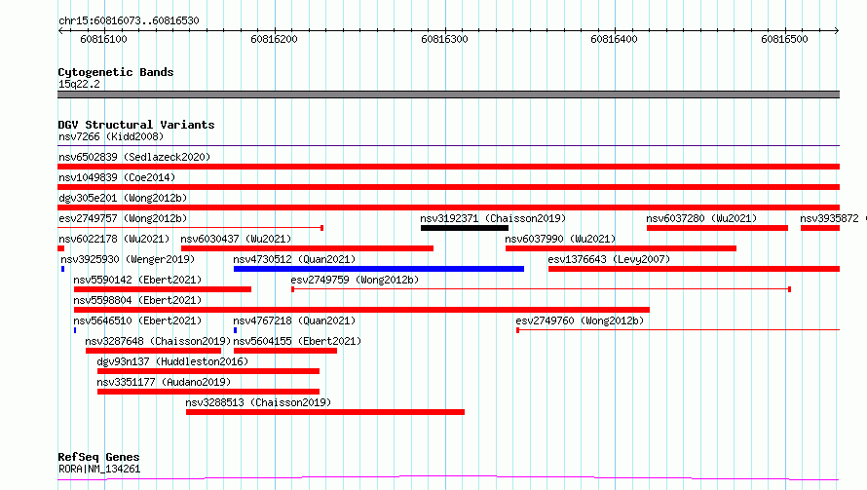Click the red bar under nsv3351177
This screenshot has height=490, width=867.
pyautogui.click(x=208, y=392)
